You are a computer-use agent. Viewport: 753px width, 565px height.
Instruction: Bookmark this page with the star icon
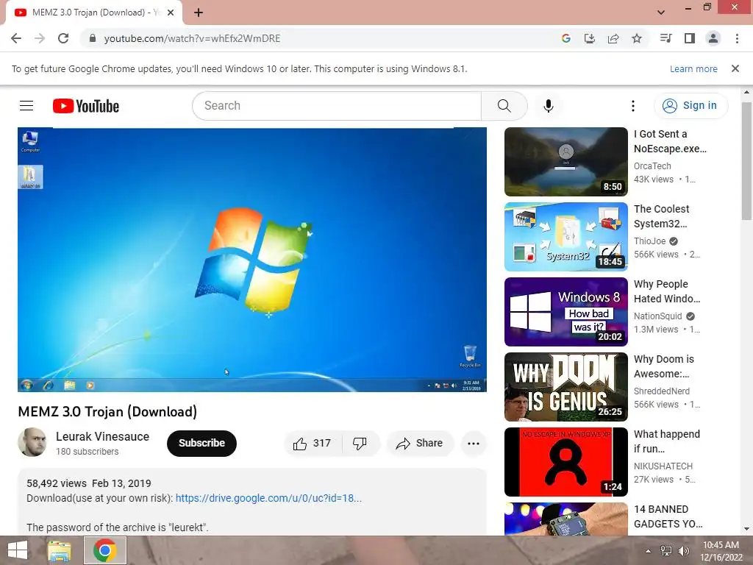pos(637,38)
